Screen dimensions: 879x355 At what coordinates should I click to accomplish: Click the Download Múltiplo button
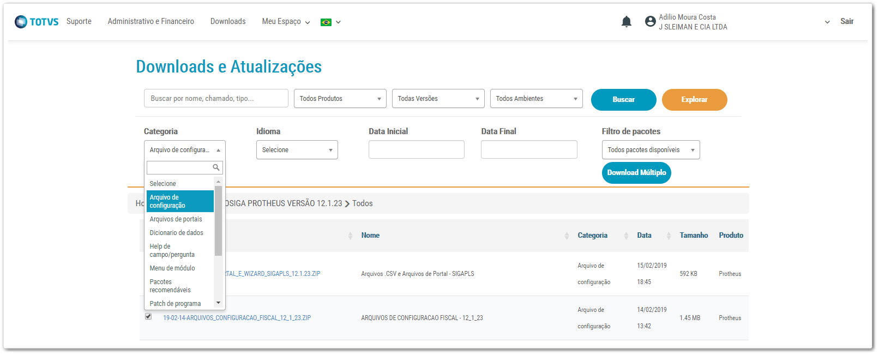[x=636, y=173]
